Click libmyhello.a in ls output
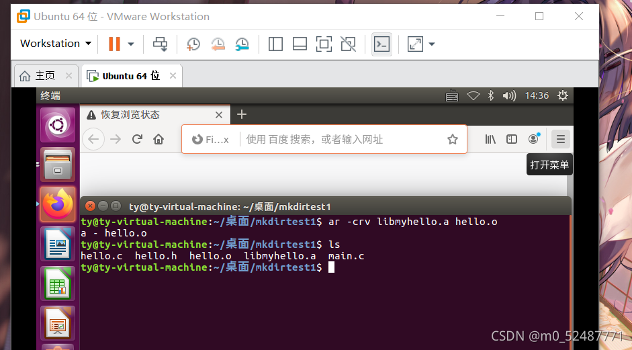The width and height of the screenshot is (632, 350). [279, 256]
